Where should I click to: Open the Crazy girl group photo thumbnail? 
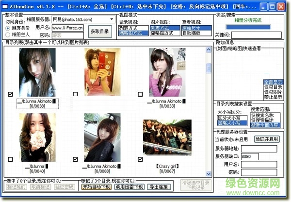[167, 137]
